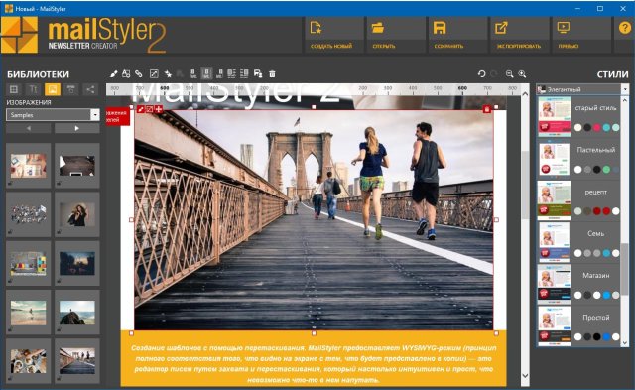635x390 pixels.
Task: Set image right with text wrap
Action: [x=244, y=73]
